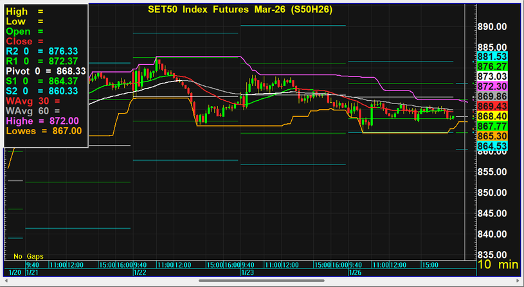
Task: Click the left scroll arrow on horizontal scrollbar
Action: click(5, 281)
